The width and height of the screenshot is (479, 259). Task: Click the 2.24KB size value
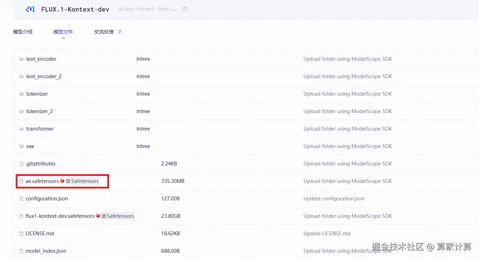(169, 164)
